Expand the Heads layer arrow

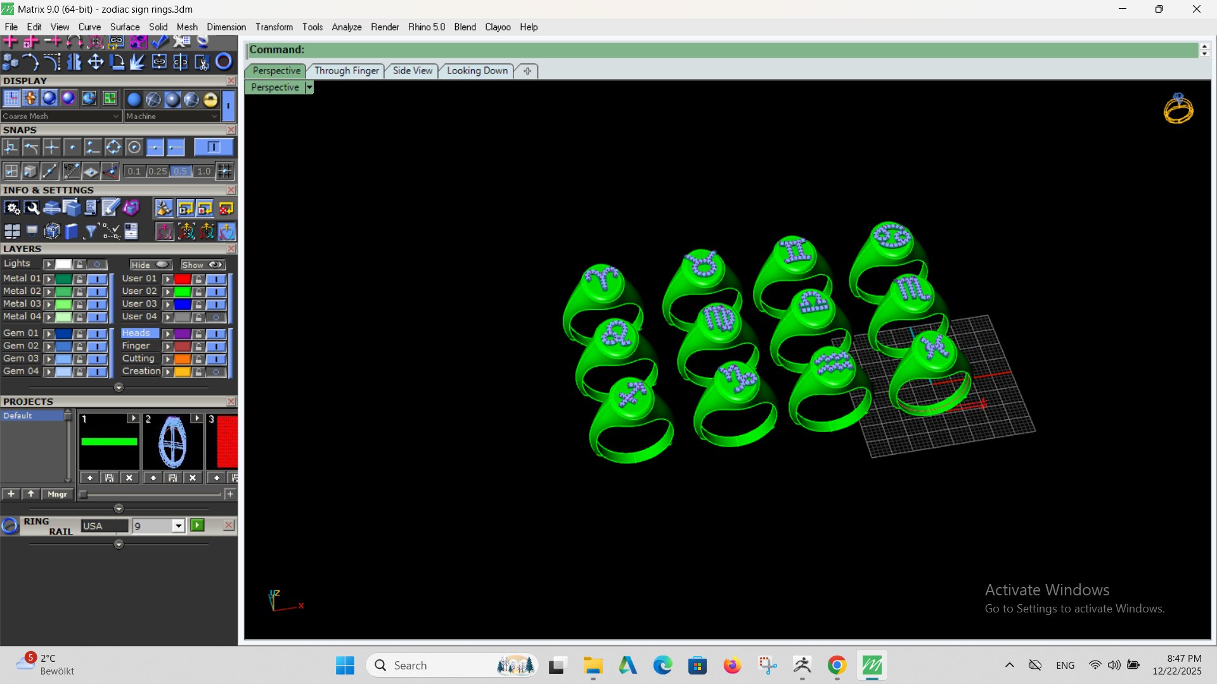point(167,334)
